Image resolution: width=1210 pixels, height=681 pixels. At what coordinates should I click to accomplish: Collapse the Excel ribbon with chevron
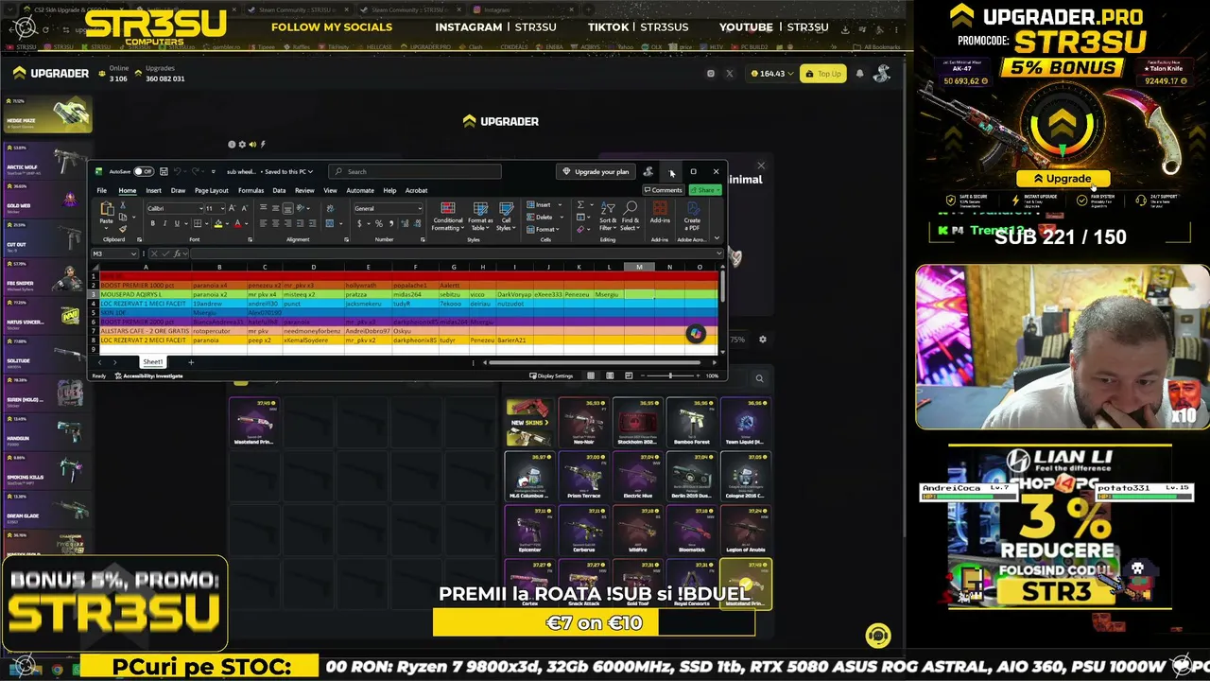pos(717,238)
